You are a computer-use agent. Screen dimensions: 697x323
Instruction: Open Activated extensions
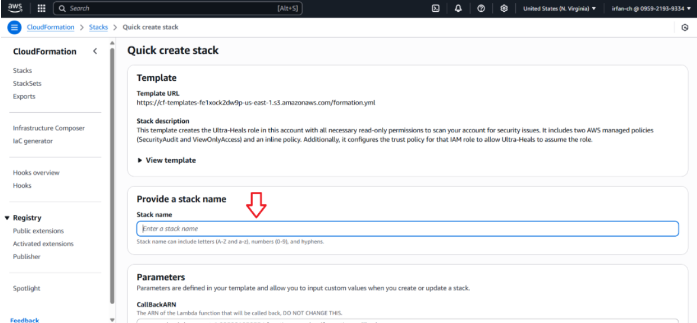pos(43,244)
